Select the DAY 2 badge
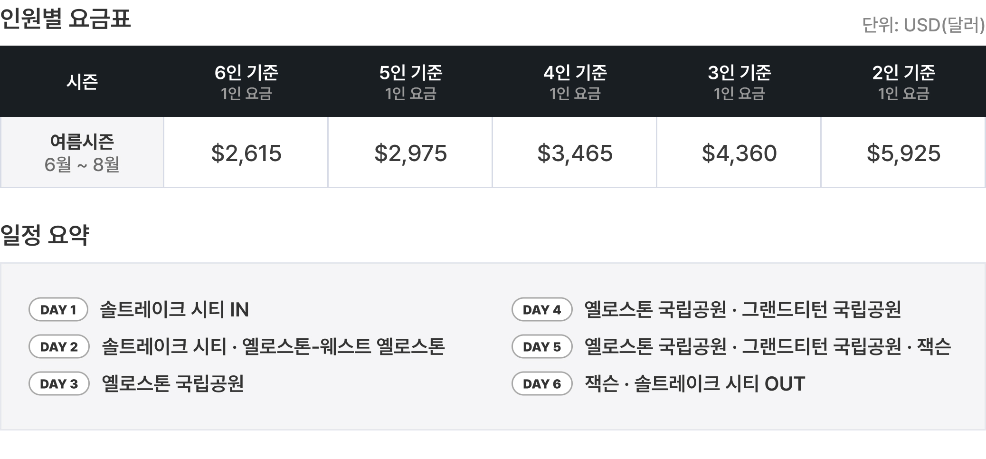This screenshot has height=459, width=986. click(x=59, y=347)
